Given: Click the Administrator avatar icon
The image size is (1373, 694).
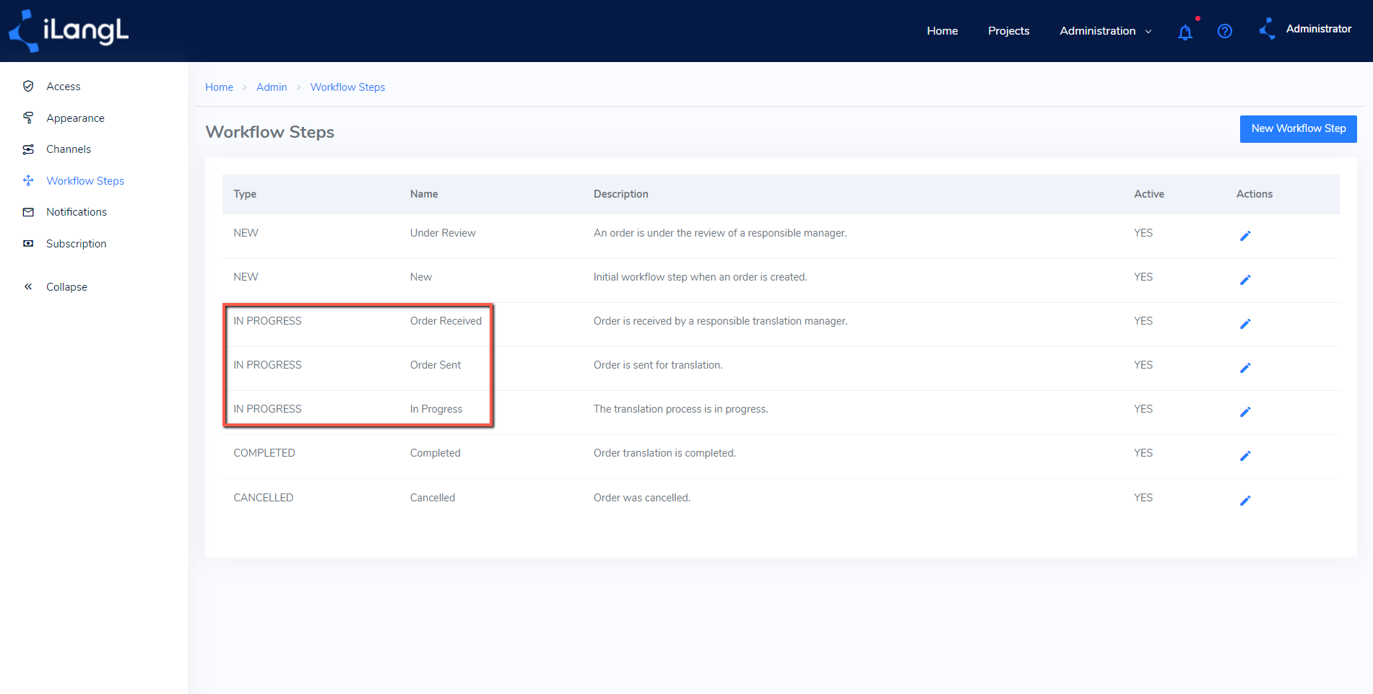Looking at the screenshot, I should (1268, 29).
